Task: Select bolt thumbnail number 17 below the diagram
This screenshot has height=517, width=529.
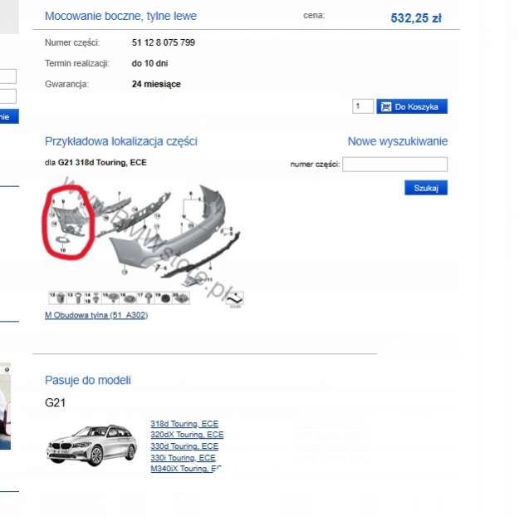Action: pos(145,298)
